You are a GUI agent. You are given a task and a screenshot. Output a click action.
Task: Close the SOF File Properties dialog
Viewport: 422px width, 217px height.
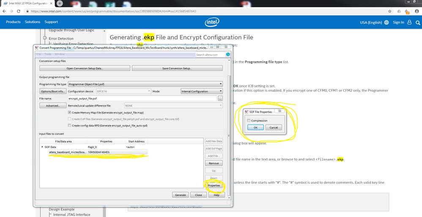[280, 111]
